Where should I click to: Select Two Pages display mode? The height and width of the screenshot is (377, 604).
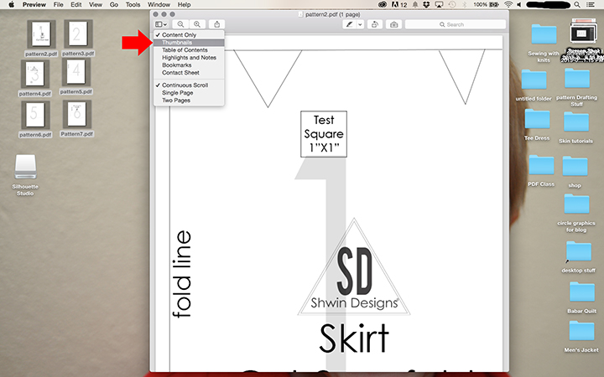(189, 100)
